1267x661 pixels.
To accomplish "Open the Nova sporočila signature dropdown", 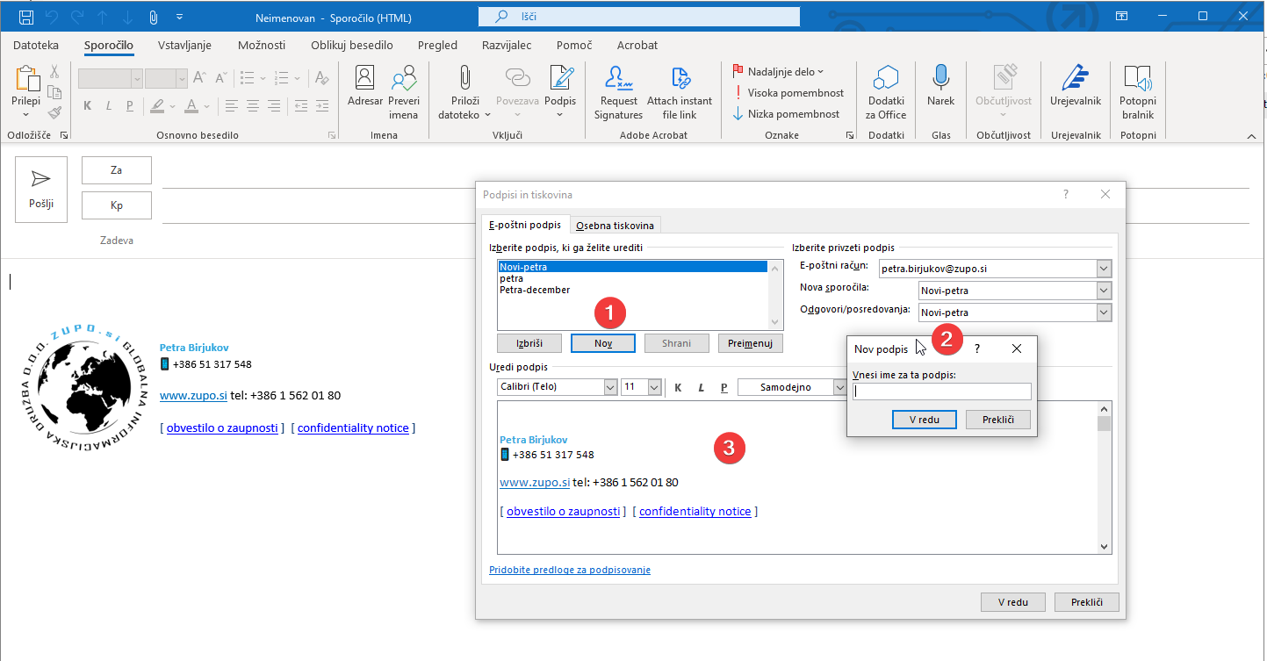I will [x=1104, y=291].
